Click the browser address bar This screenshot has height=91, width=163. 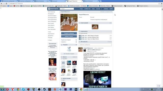(83, 4)
